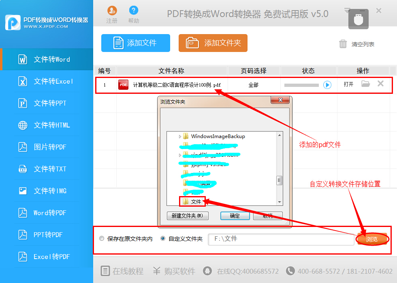The width and height of the screenshot is (397, 283).
Task: Click the 添加文件夹 button
Action: click(213, 43)
